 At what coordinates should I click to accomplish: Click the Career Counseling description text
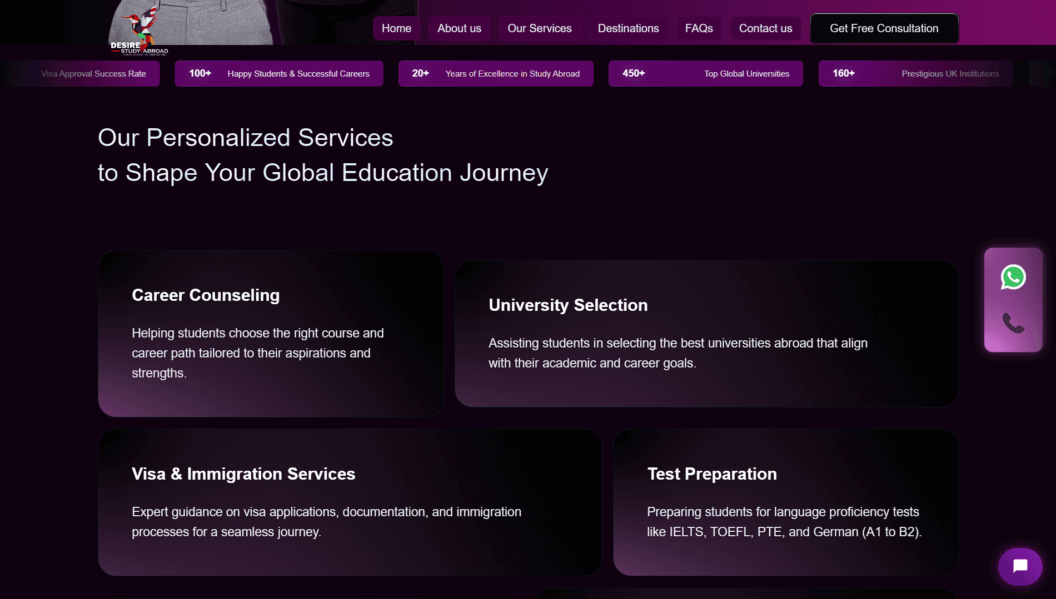click(258, 353)
